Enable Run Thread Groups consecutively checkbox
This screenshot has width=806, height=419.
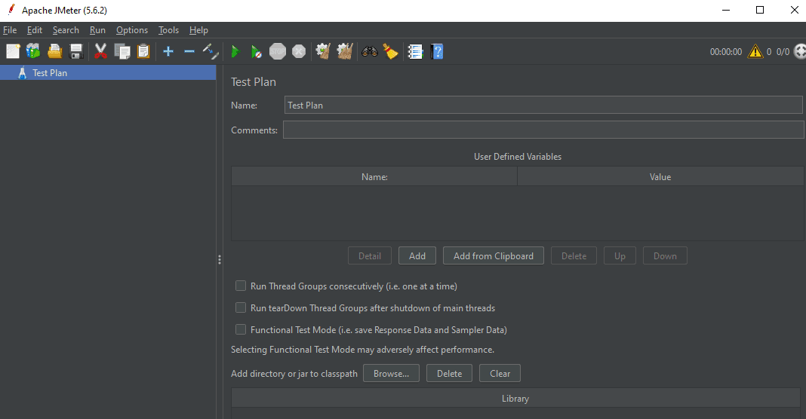[x=241, y=286]
